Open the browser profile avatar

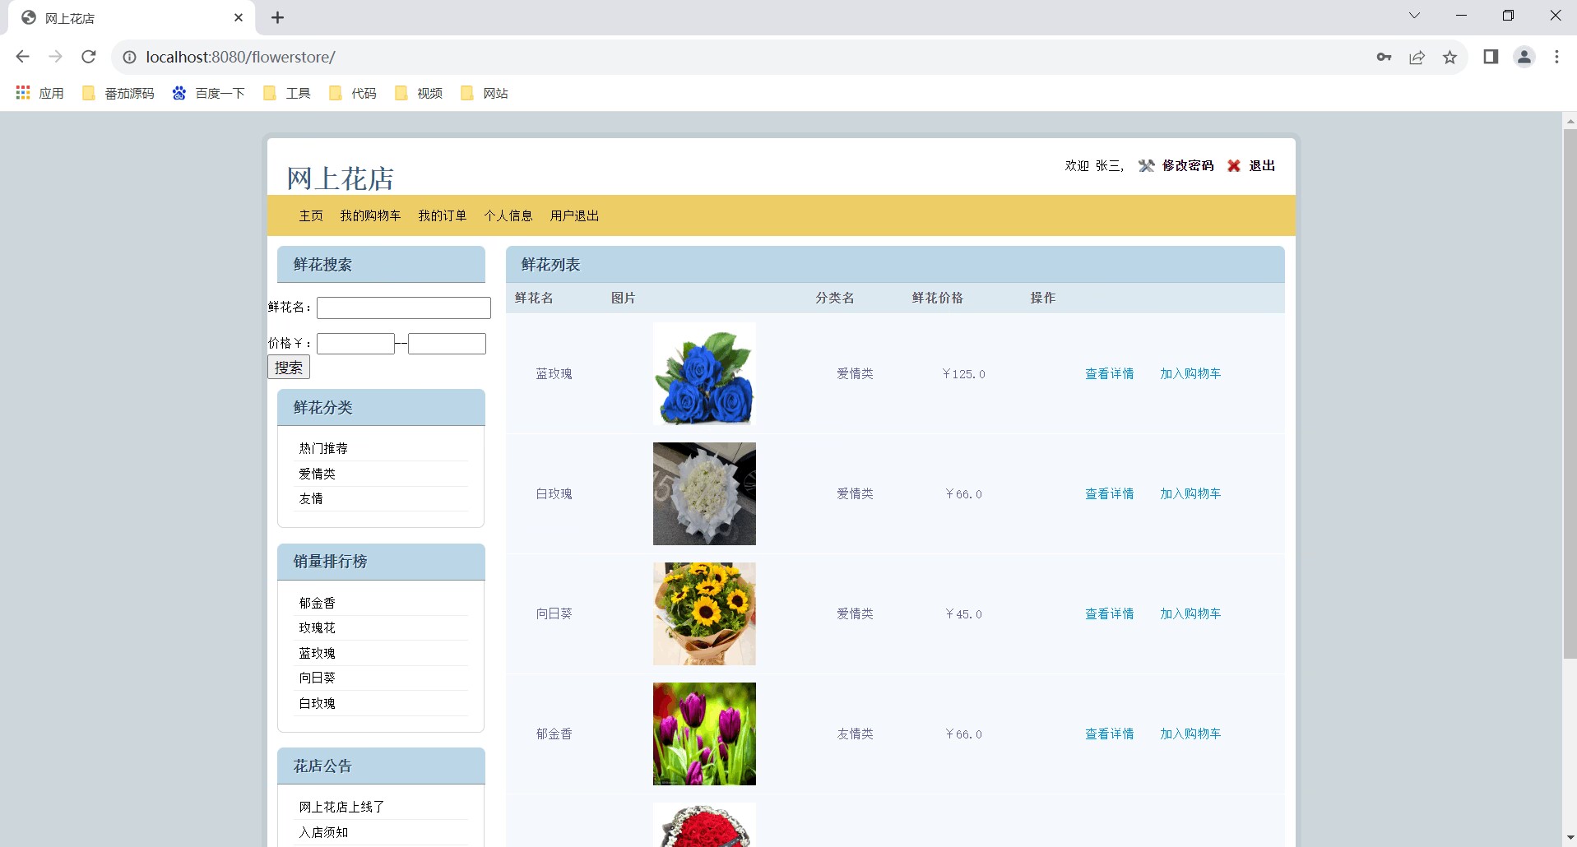pos(1524,57)
